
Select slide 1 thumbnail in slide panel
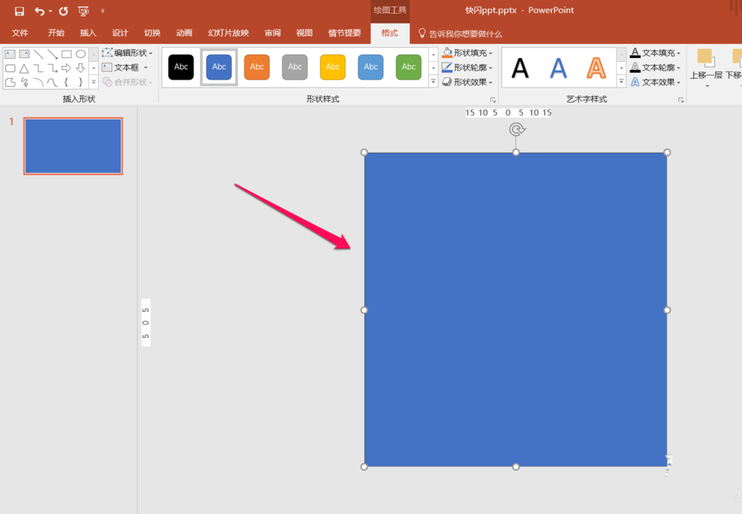(73, 146)
